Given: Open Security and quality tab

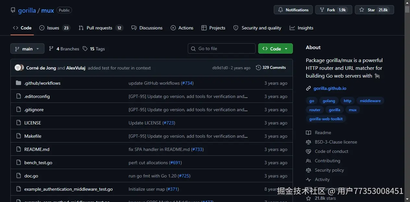Looking at the screenshot, I should [x=257, y=28].
